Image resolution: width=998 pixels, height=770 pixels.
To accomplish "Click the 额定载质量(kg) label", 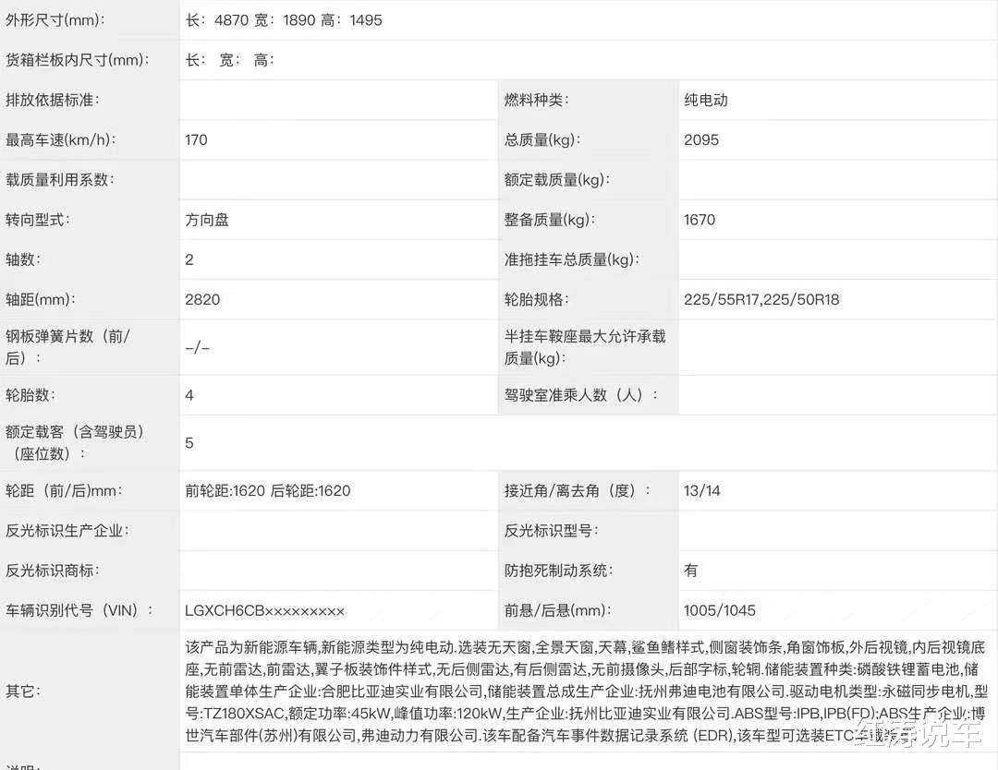I will pos(557,180).
